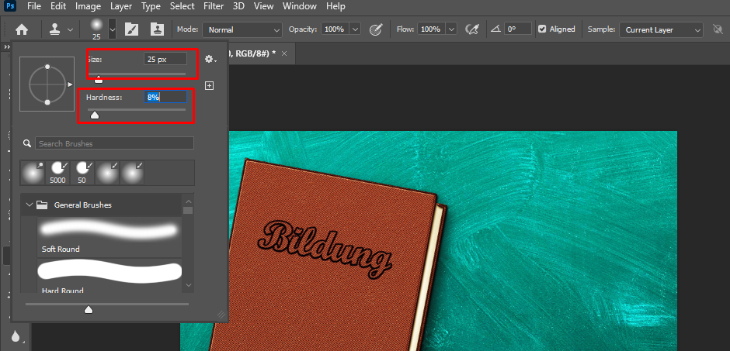
Task: Click the Opacity value field
Action: (x=334, y=29)
